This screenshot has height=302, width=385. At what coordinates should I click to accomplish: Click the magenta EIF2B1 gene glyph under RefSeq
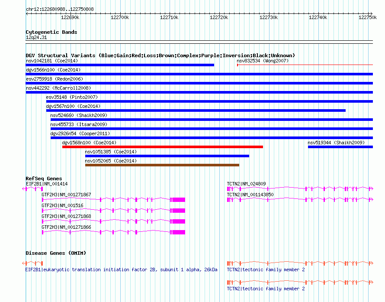[x=32, y=189]
